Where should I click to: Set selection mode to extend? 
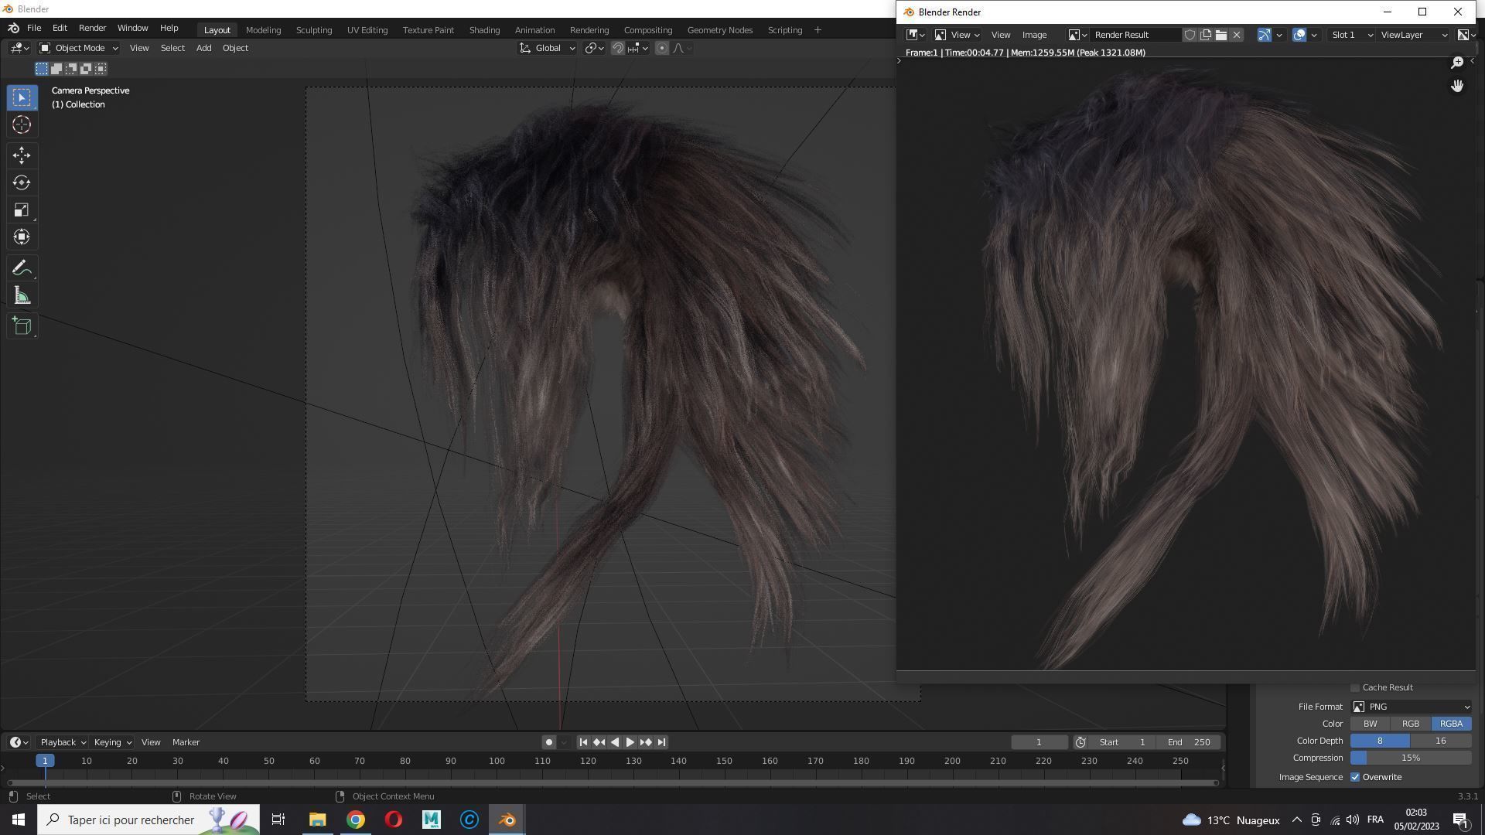click(x=56, y=69)
